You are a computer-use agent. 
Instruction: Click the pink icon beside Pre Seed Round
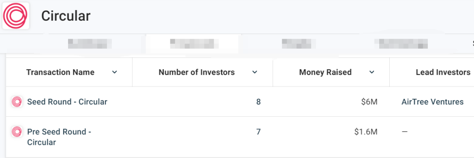tap(17, 132)
